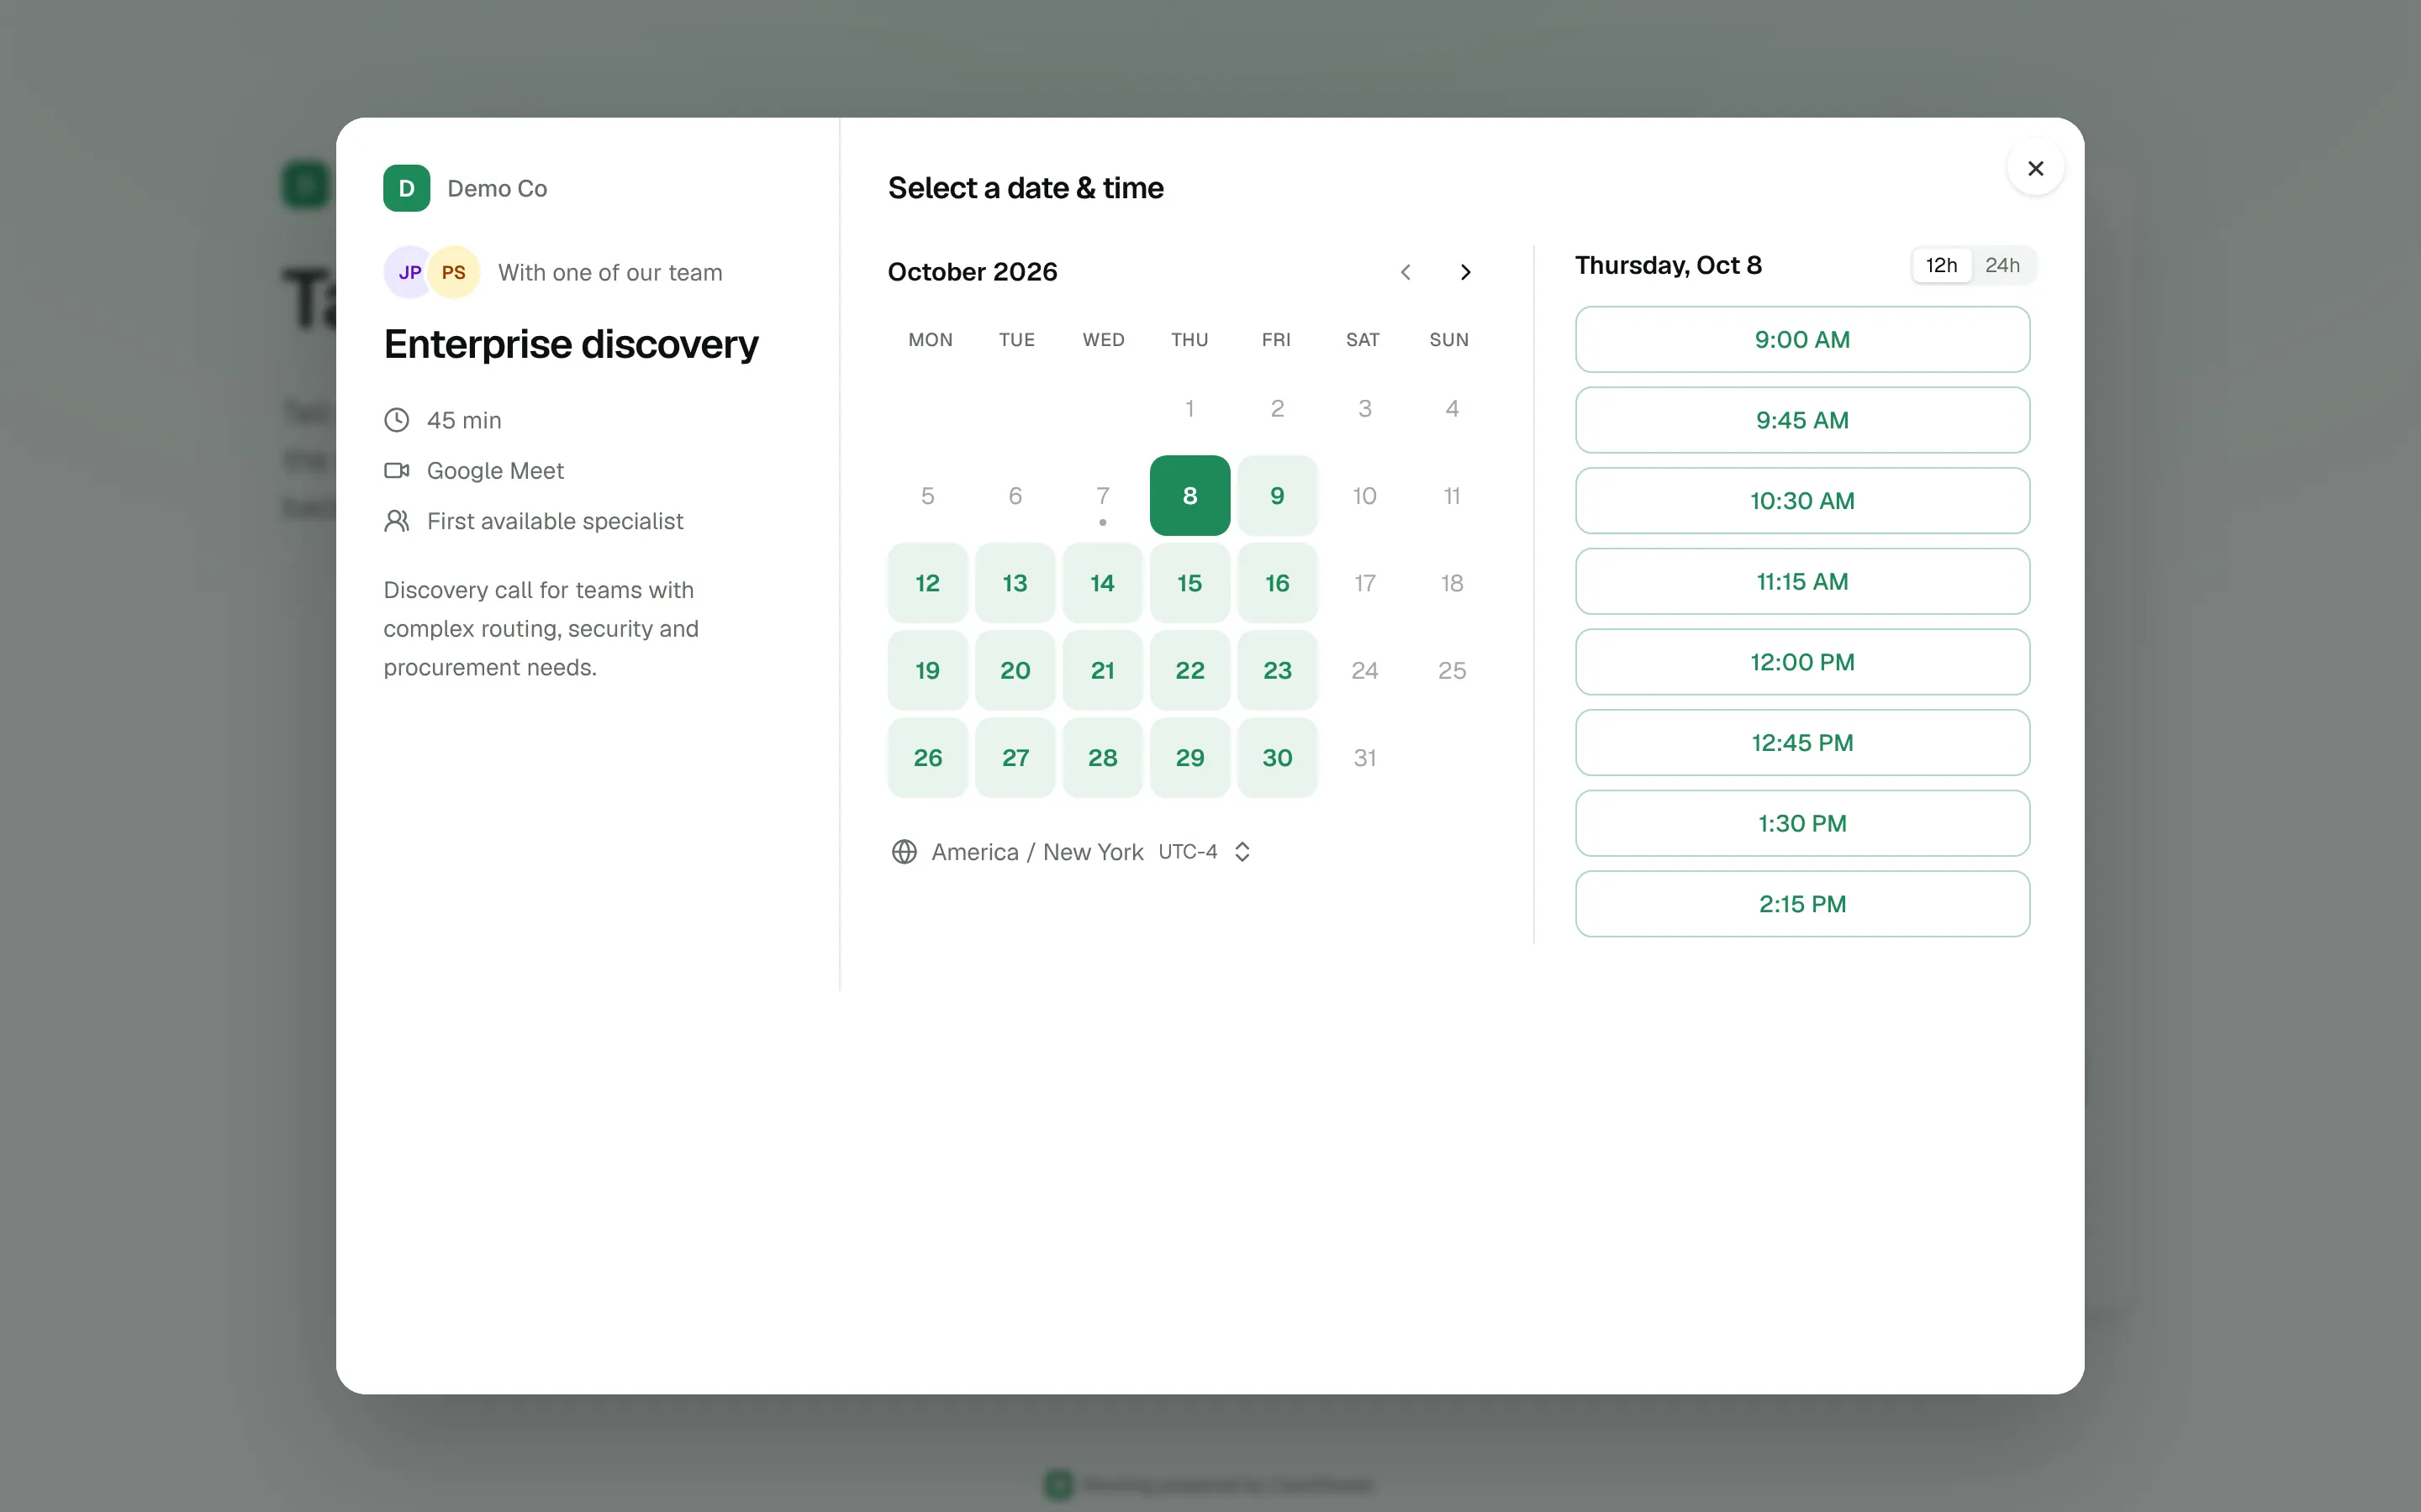The height and width of the screenshot is (1512, 2421).
Task: Advance to next month with right chevron
Action: pos(1464,272)
